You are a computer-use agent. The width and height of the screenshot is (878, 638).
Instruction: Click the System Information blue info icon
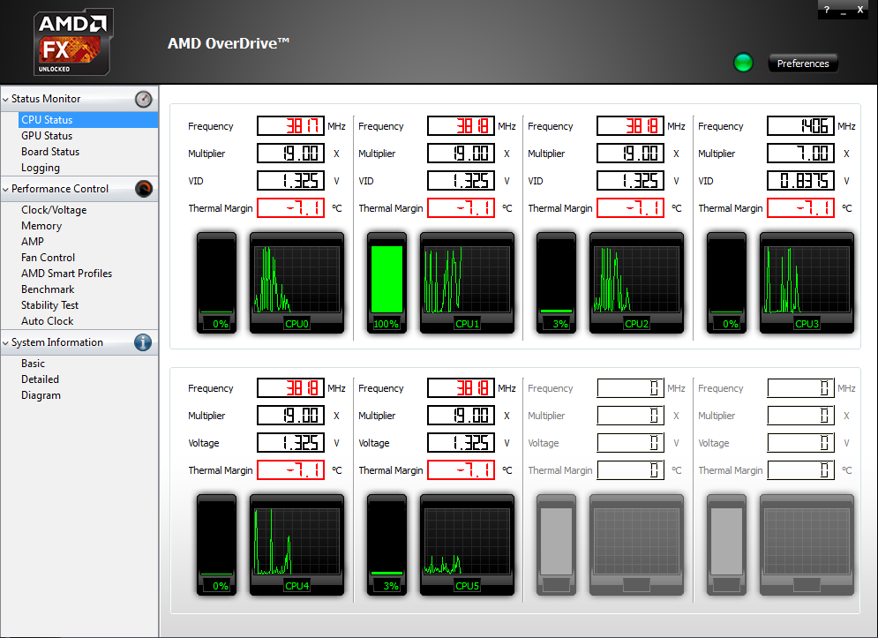(x=143, y=342)
